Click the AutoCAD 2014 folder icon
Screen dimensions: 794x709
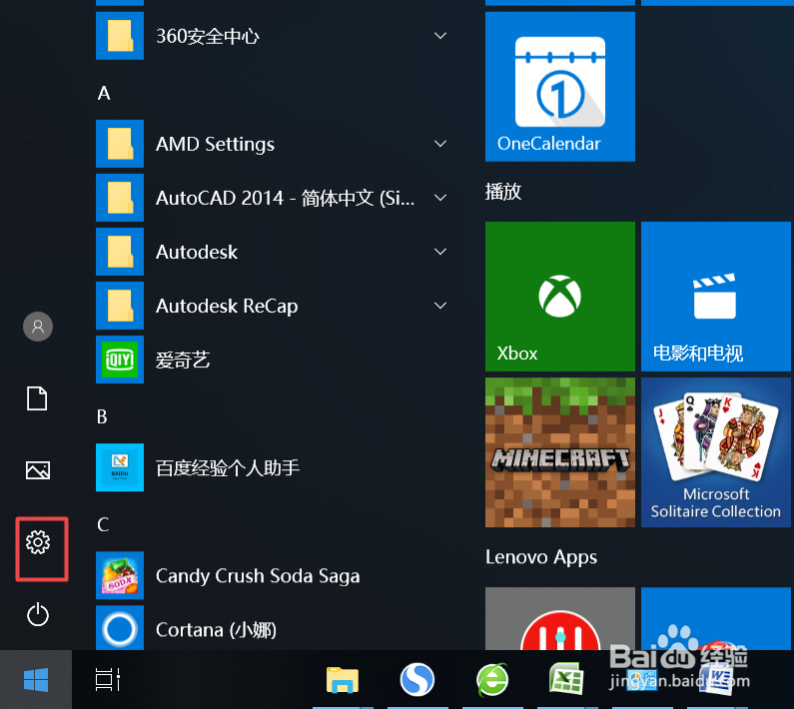(120, 198)
